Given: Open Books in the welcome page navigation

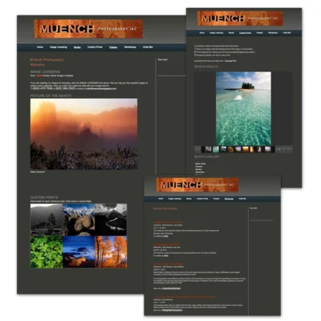Looking at the screenshot, I should [x=77, y=47].
